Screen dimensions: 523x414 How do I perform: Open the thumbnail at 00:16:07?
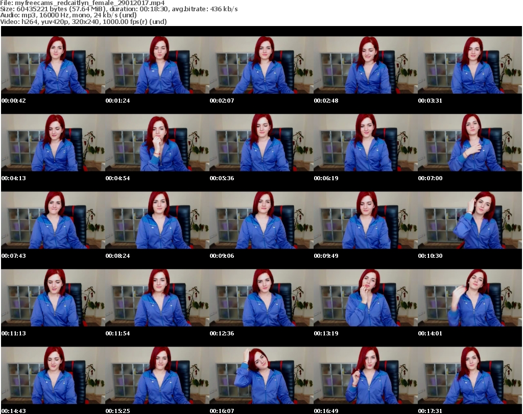(x=261, y=375)
